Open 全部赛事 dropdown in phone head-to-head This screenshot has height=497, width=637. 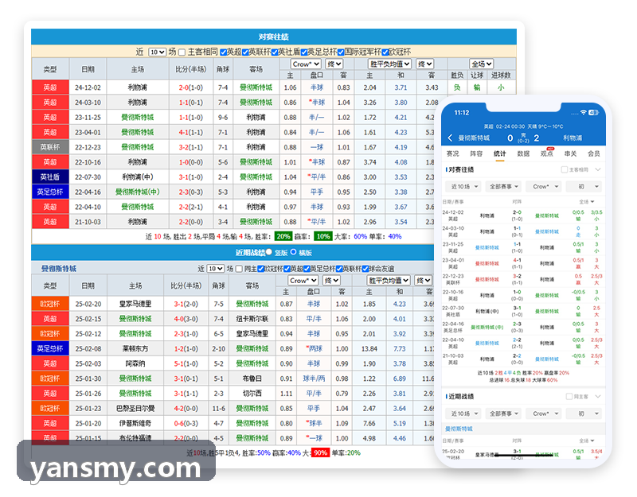click(504, 187)
